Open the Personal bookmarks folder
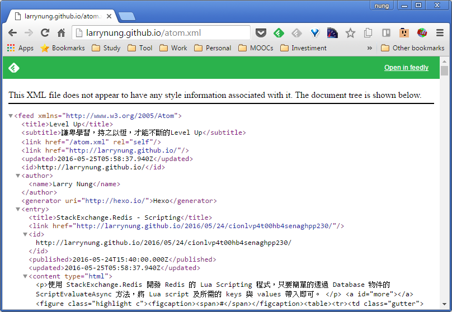The image size is (452, 312). 213,48
